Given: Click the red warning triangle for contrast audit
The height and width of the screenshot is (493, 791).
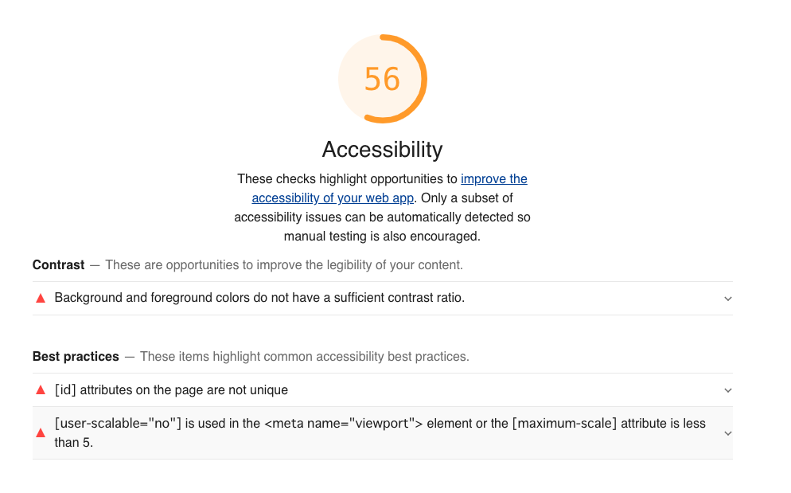Looking at the screenshot, I should (x=40, y=298).
